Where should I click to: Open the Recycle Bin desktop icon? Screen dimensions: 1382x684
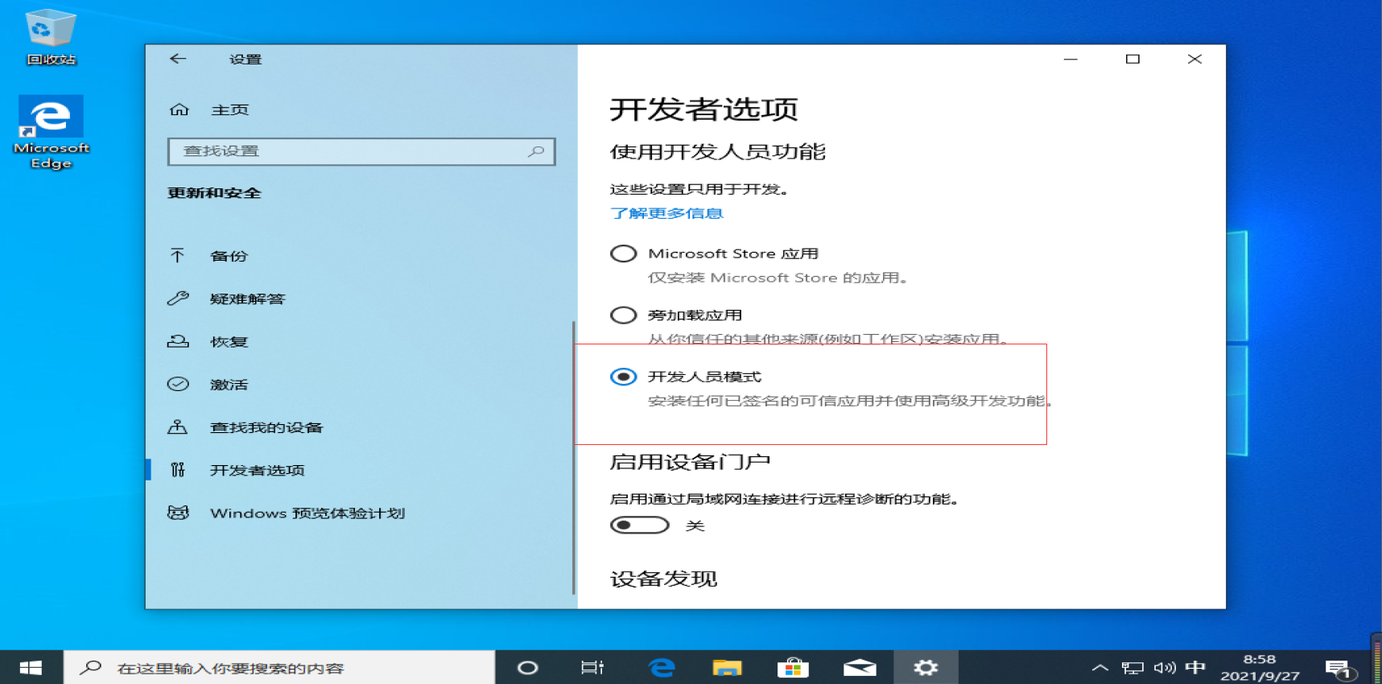(x=51, y=38)
